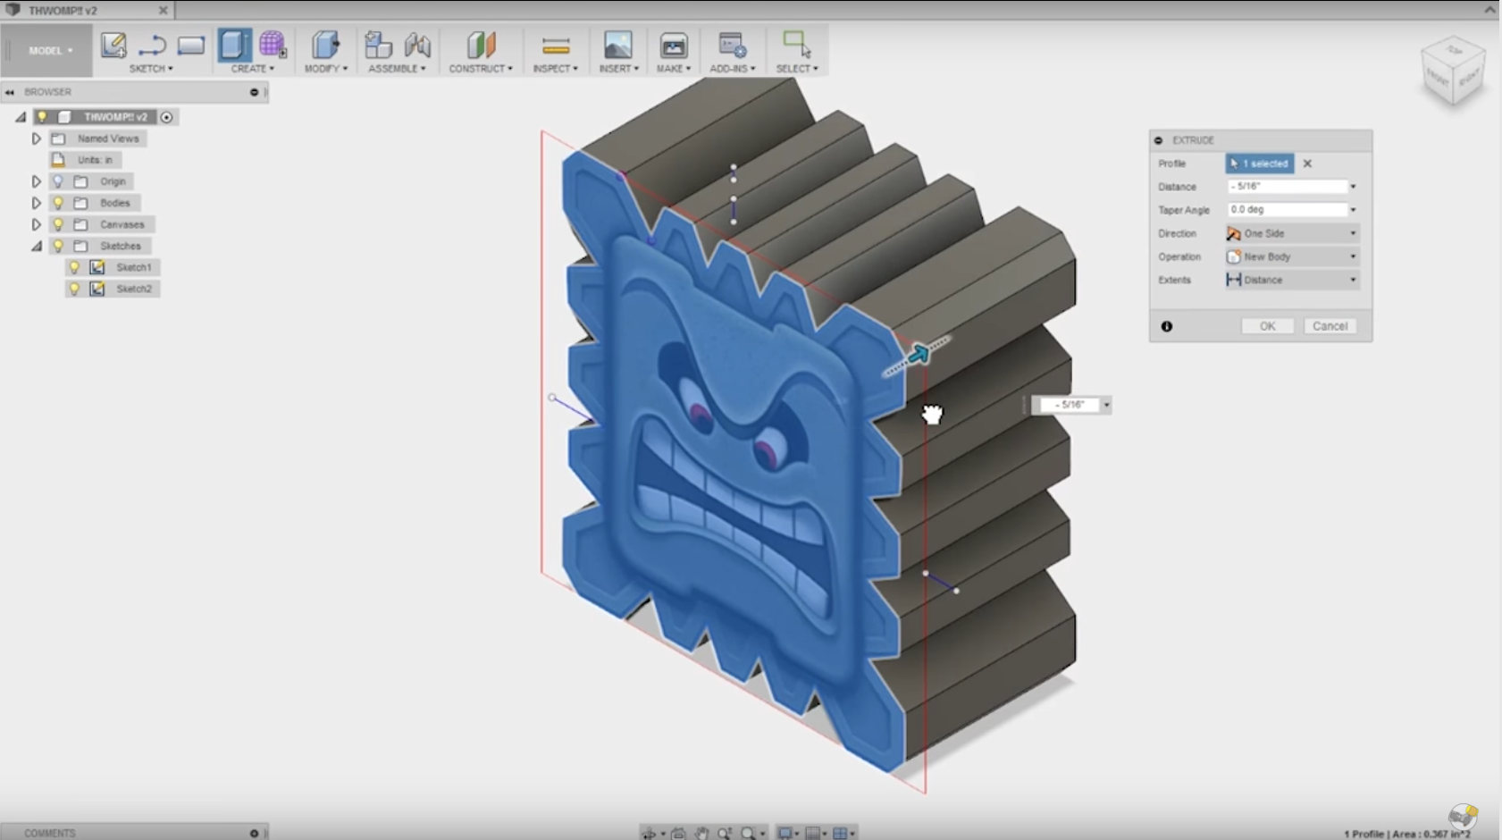
Task: Click the Insert image icon
Action: (x=617, y=45)
